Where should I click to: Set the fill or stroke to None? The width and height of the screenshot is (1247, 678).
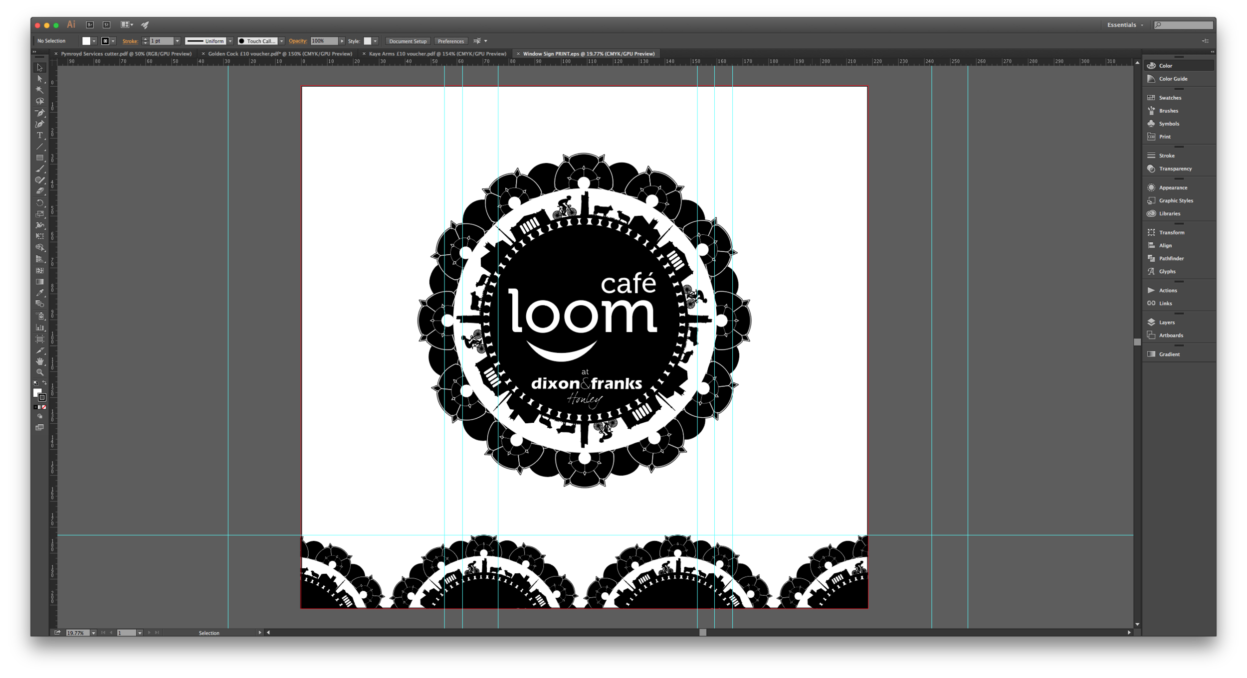(44, 407)
